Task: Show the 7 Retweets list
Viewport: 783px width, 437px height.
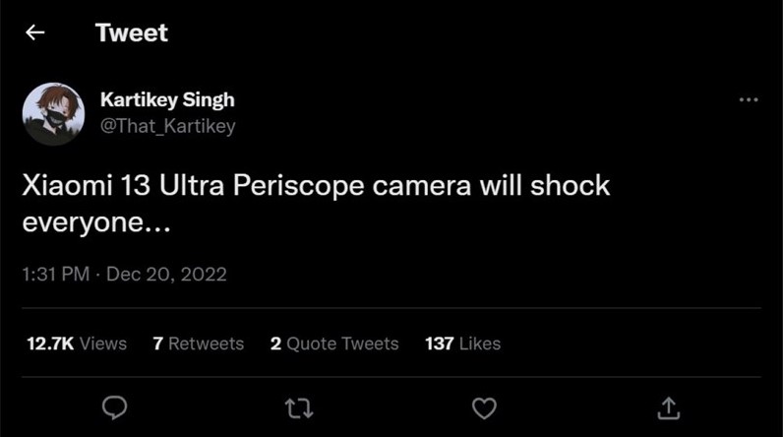Action: click(198, 343)
